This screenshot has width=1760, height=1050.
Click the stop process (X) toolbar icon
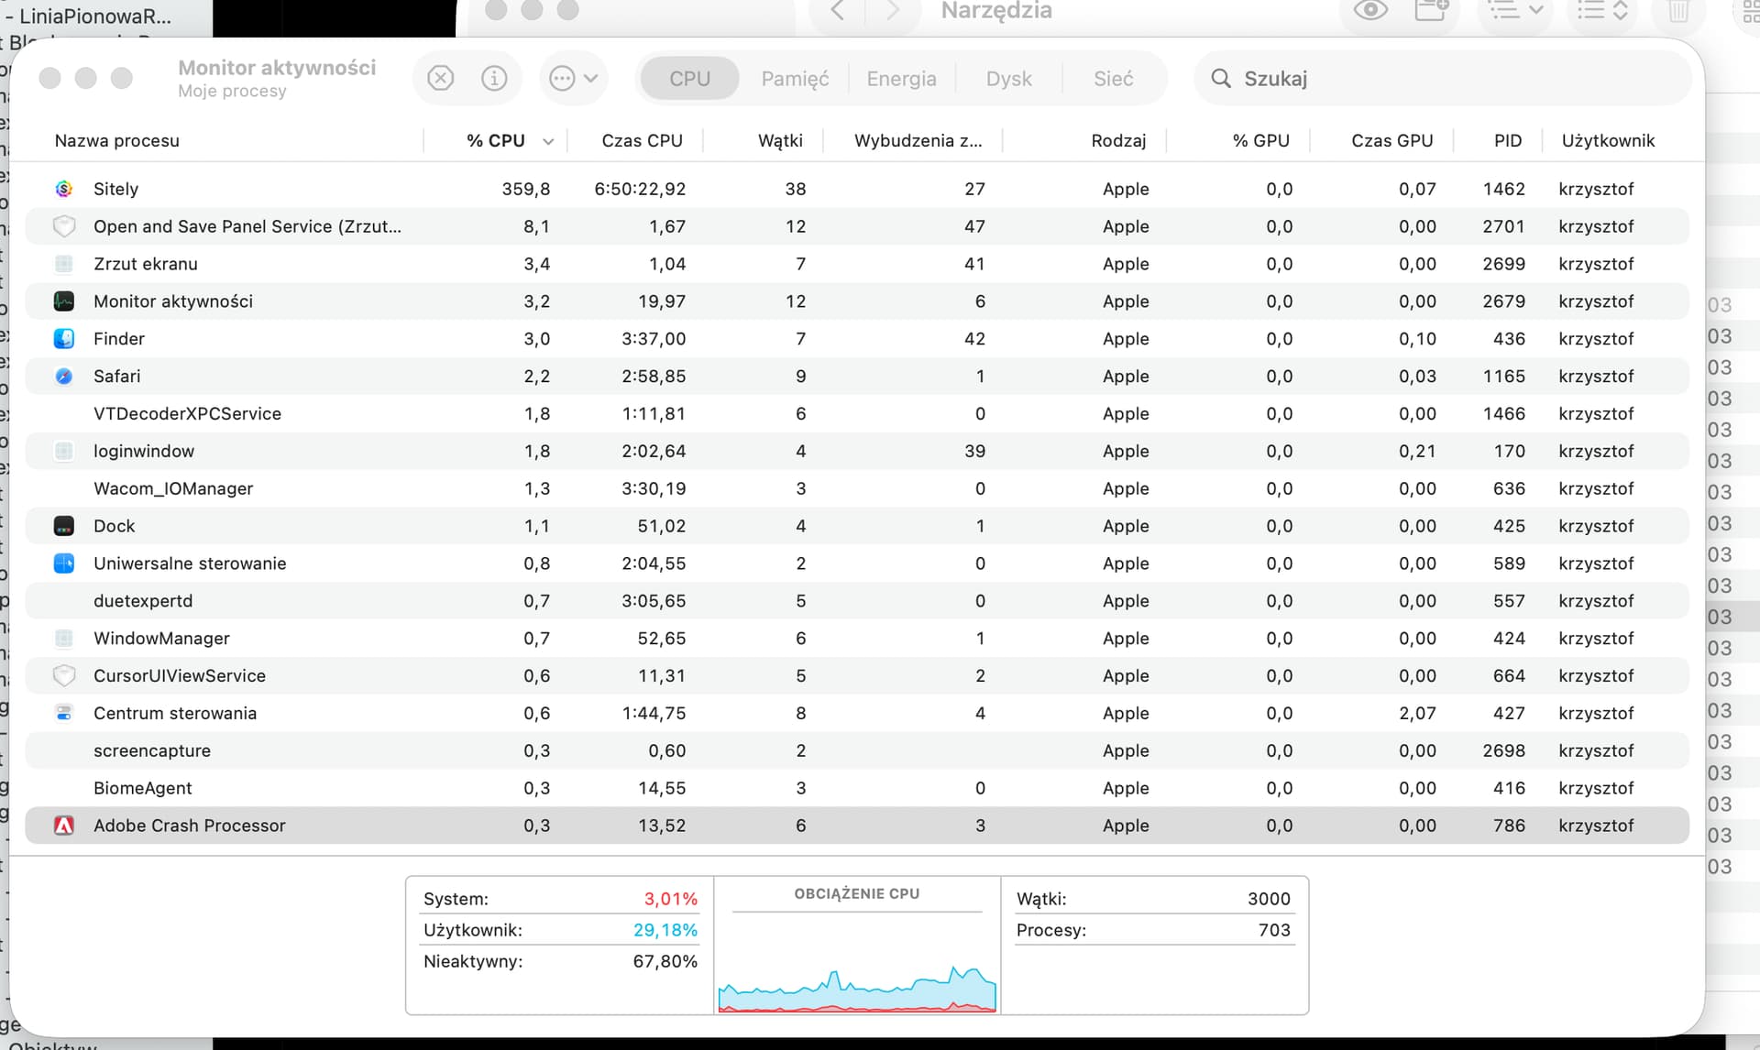pyautogui.click(x=441, y=79)
